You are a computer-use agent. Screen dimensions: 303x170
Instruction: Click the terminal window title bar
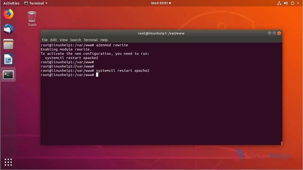[x=161, y=33]
